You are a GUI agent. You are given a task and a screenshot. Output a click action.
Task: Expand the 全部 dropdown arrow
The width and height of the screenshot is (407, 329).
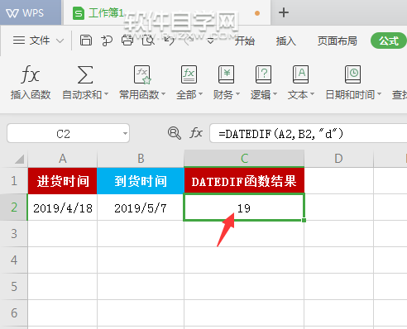point(200,94)
